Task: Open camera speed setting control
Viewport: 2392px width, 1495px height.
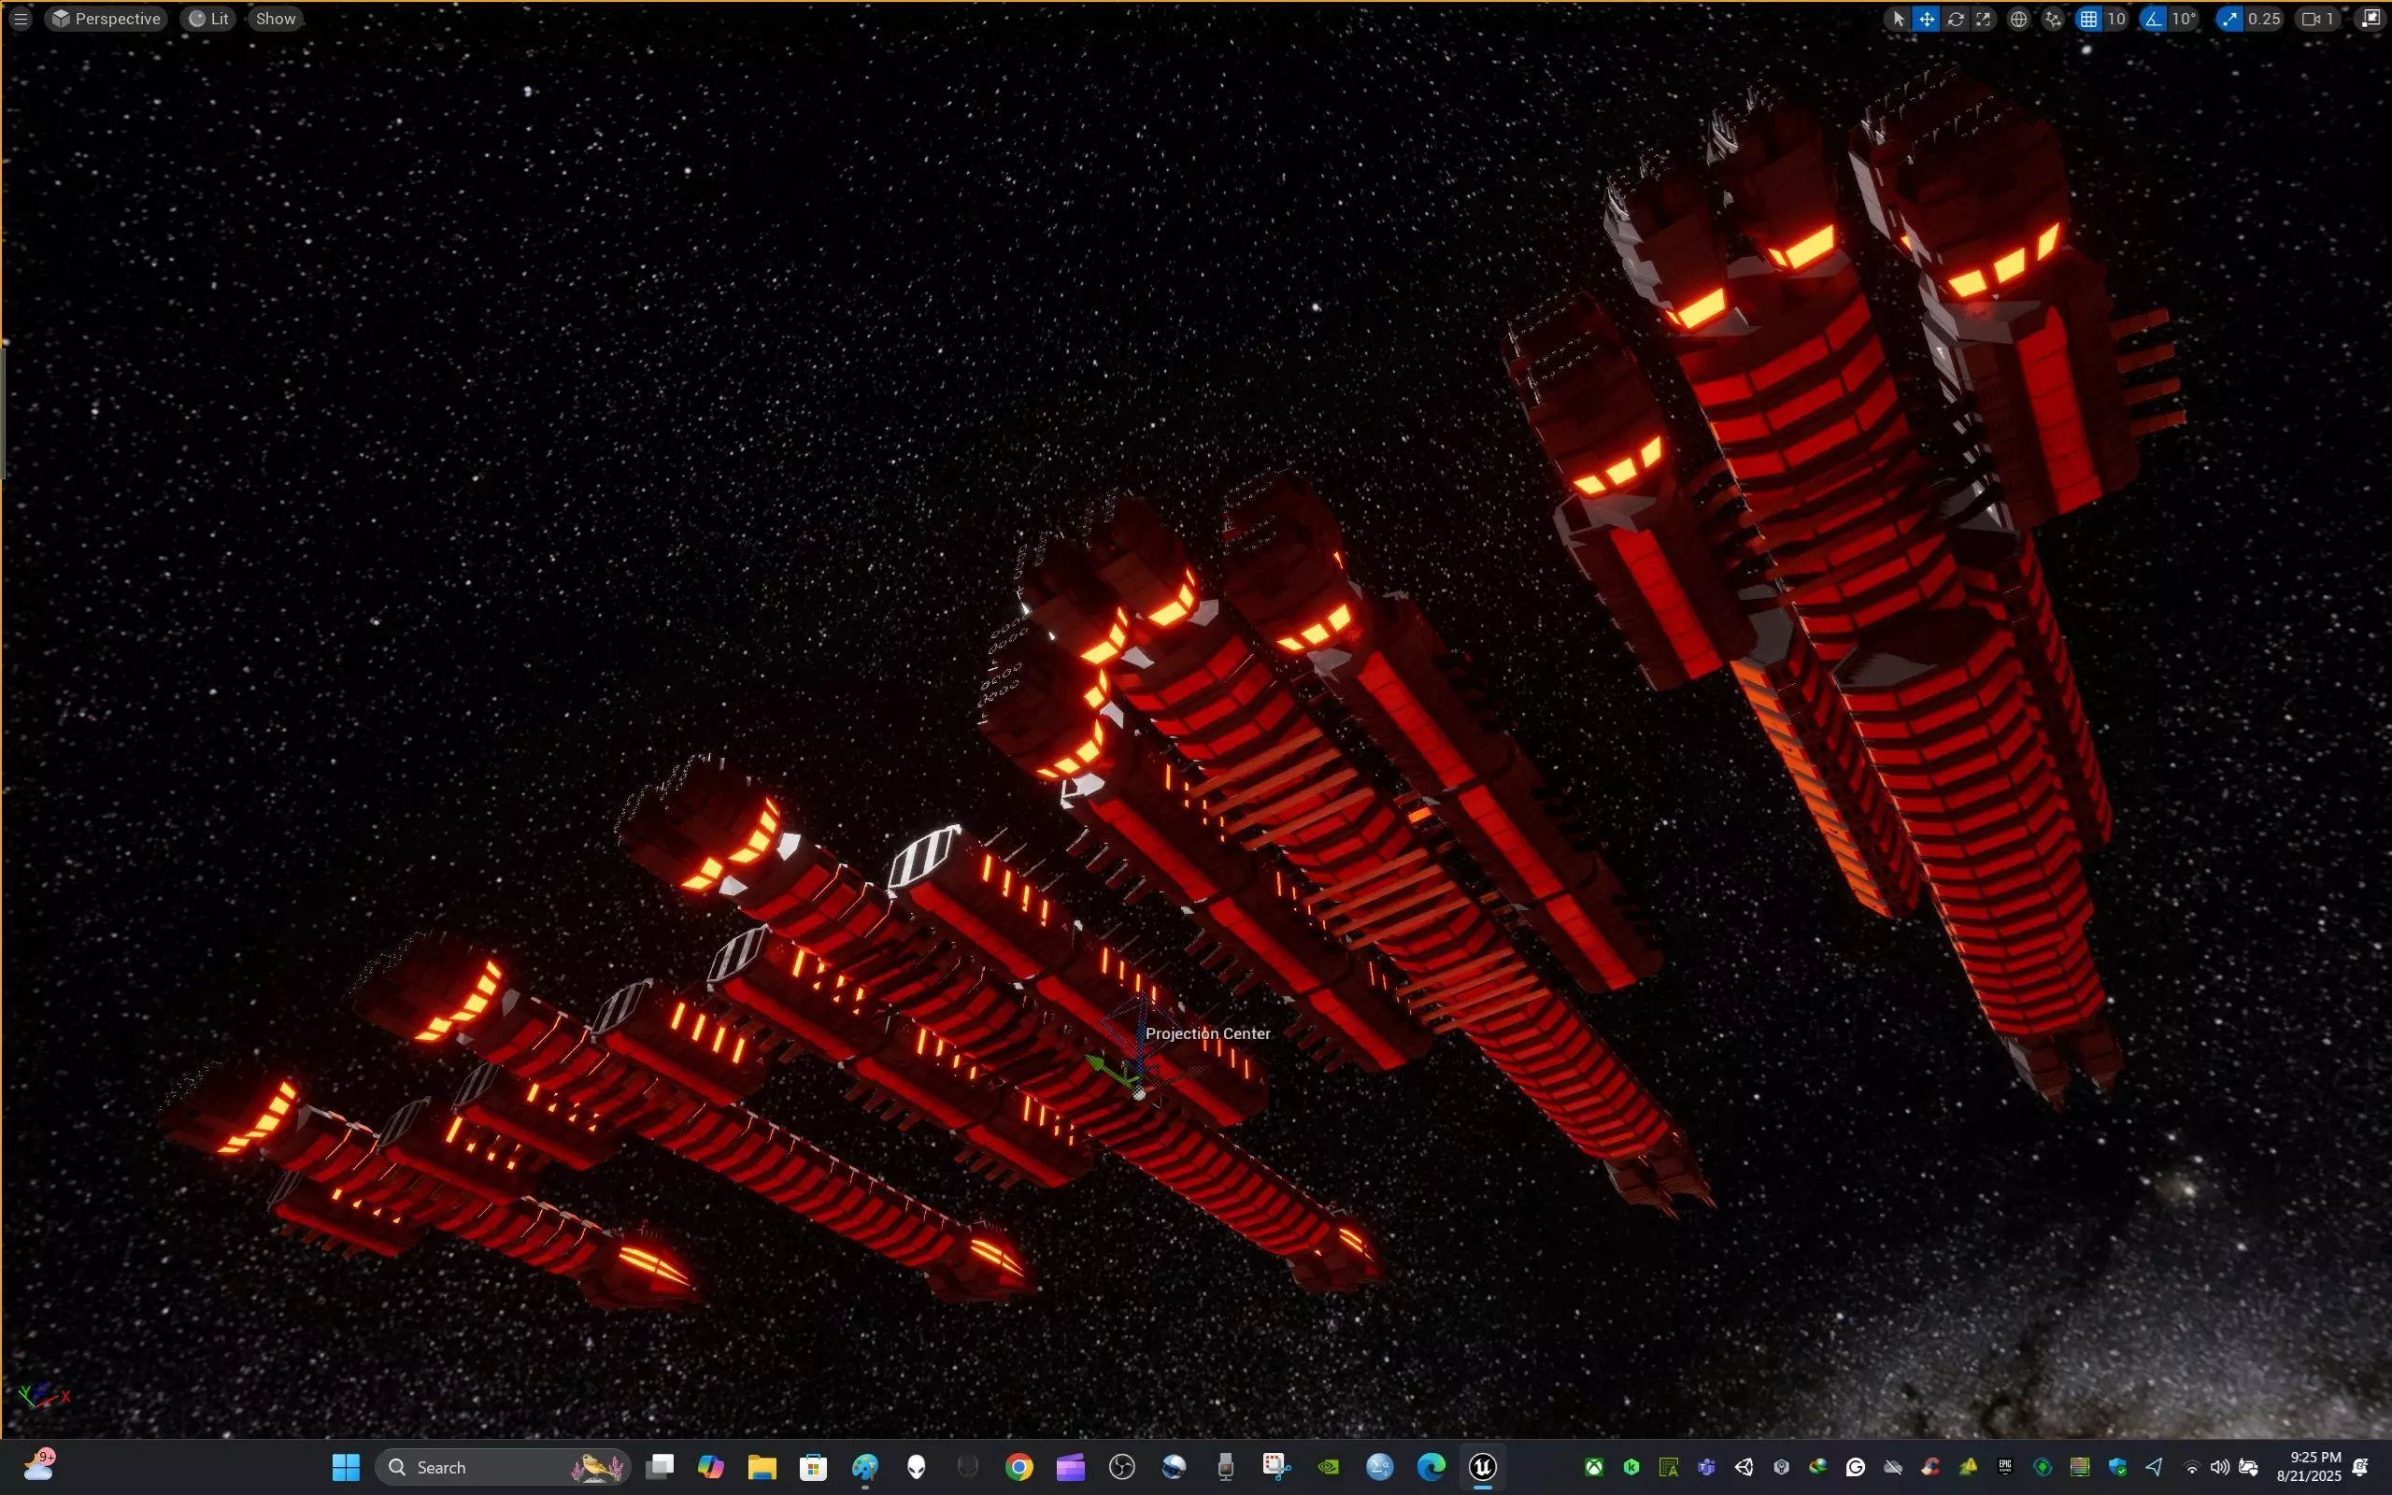Action: click(x=2318, y=19)
